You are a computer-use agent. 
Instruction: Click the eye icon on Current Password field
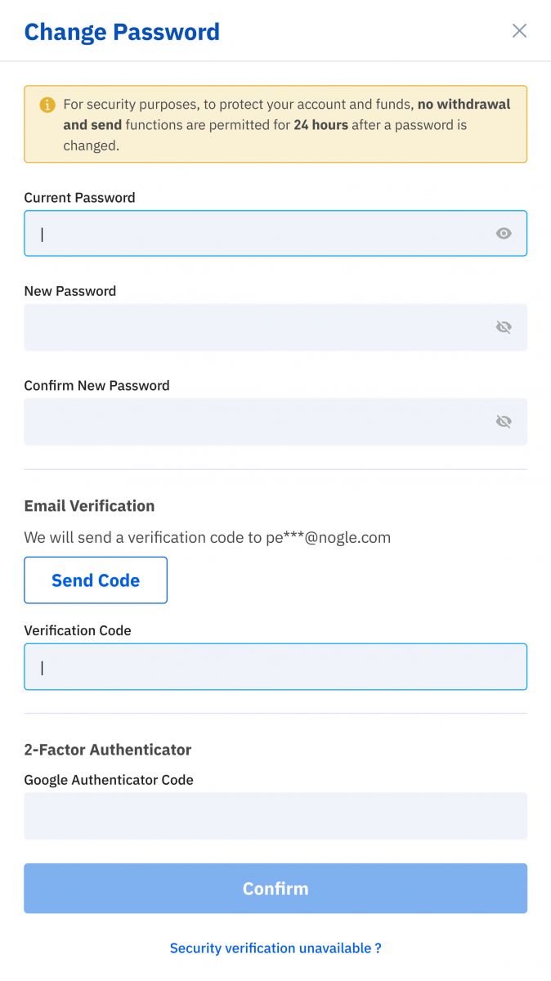point(504,233)
